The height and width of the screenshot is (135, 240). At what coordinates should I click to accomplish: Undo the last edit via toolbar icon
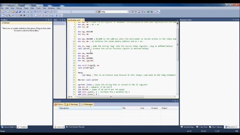[35, 12]
